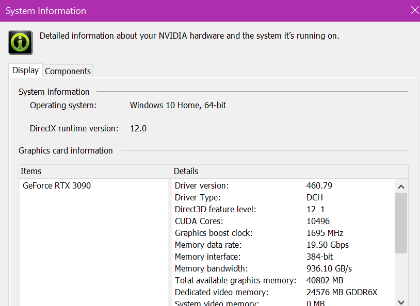
Task: Click the scroll down arrow in Details list
Action: point(401,302)
